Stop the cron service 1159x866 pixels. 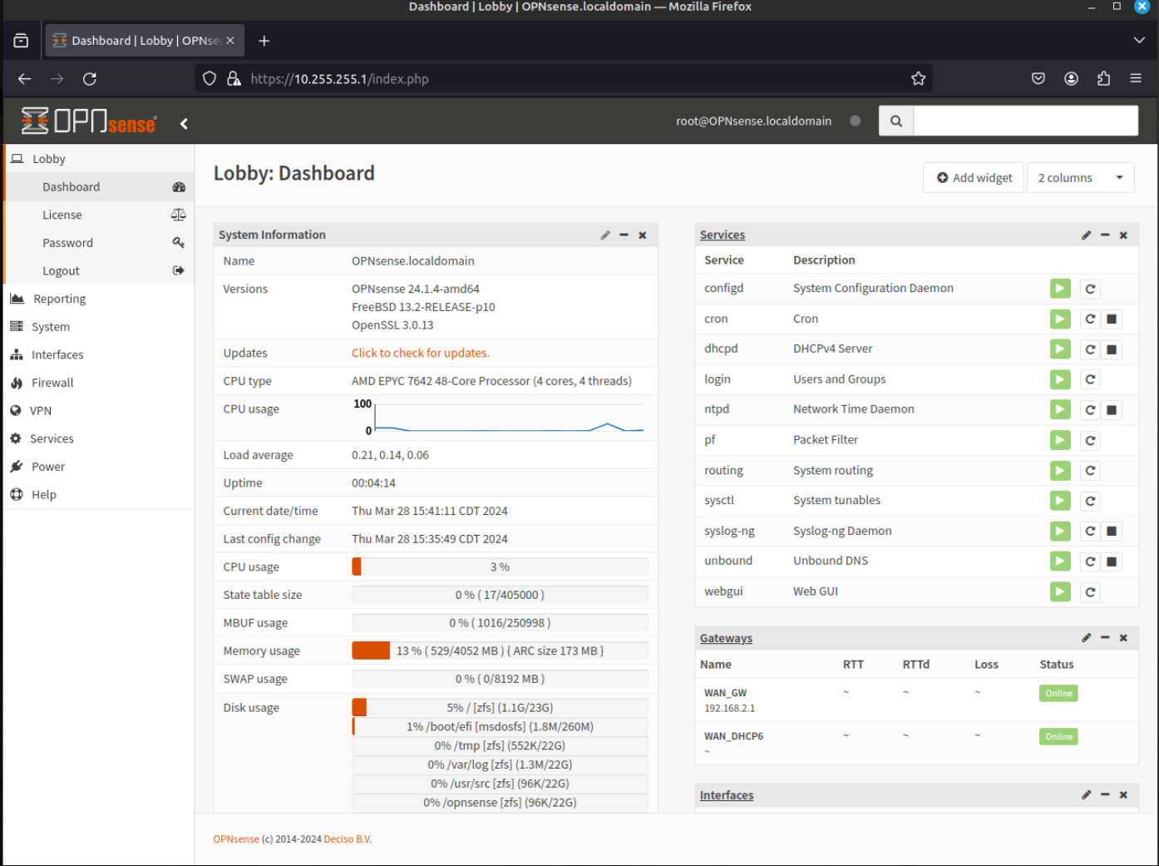pyautogui.click(x=1112, y=319)
